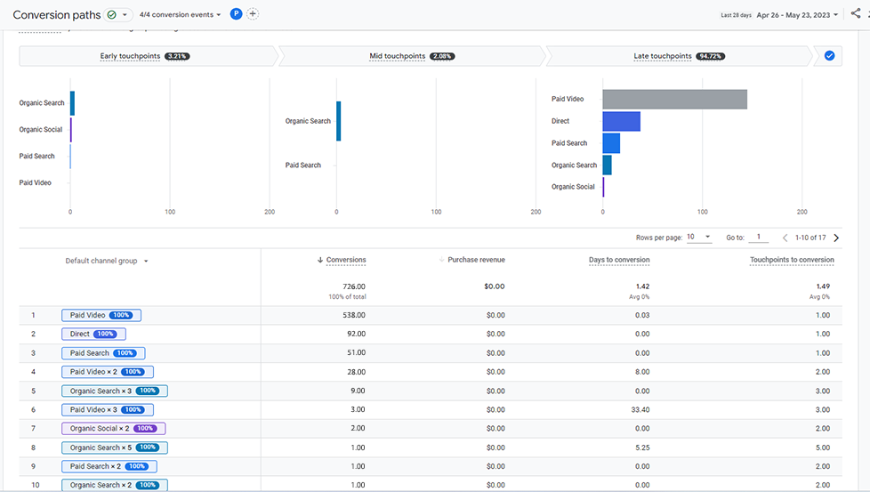Click the blue conversion checkmark after Late touchpoints
Screen dimensions: 870x492
coord(829,56)
